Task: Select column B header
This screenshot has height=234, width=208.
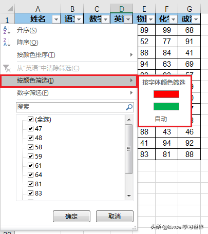Action: click(72, 9)
